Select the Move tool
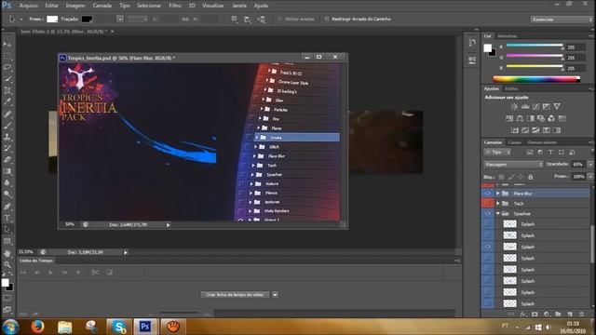The height and width of the screenshot is (335, 596). pos(7,45)
